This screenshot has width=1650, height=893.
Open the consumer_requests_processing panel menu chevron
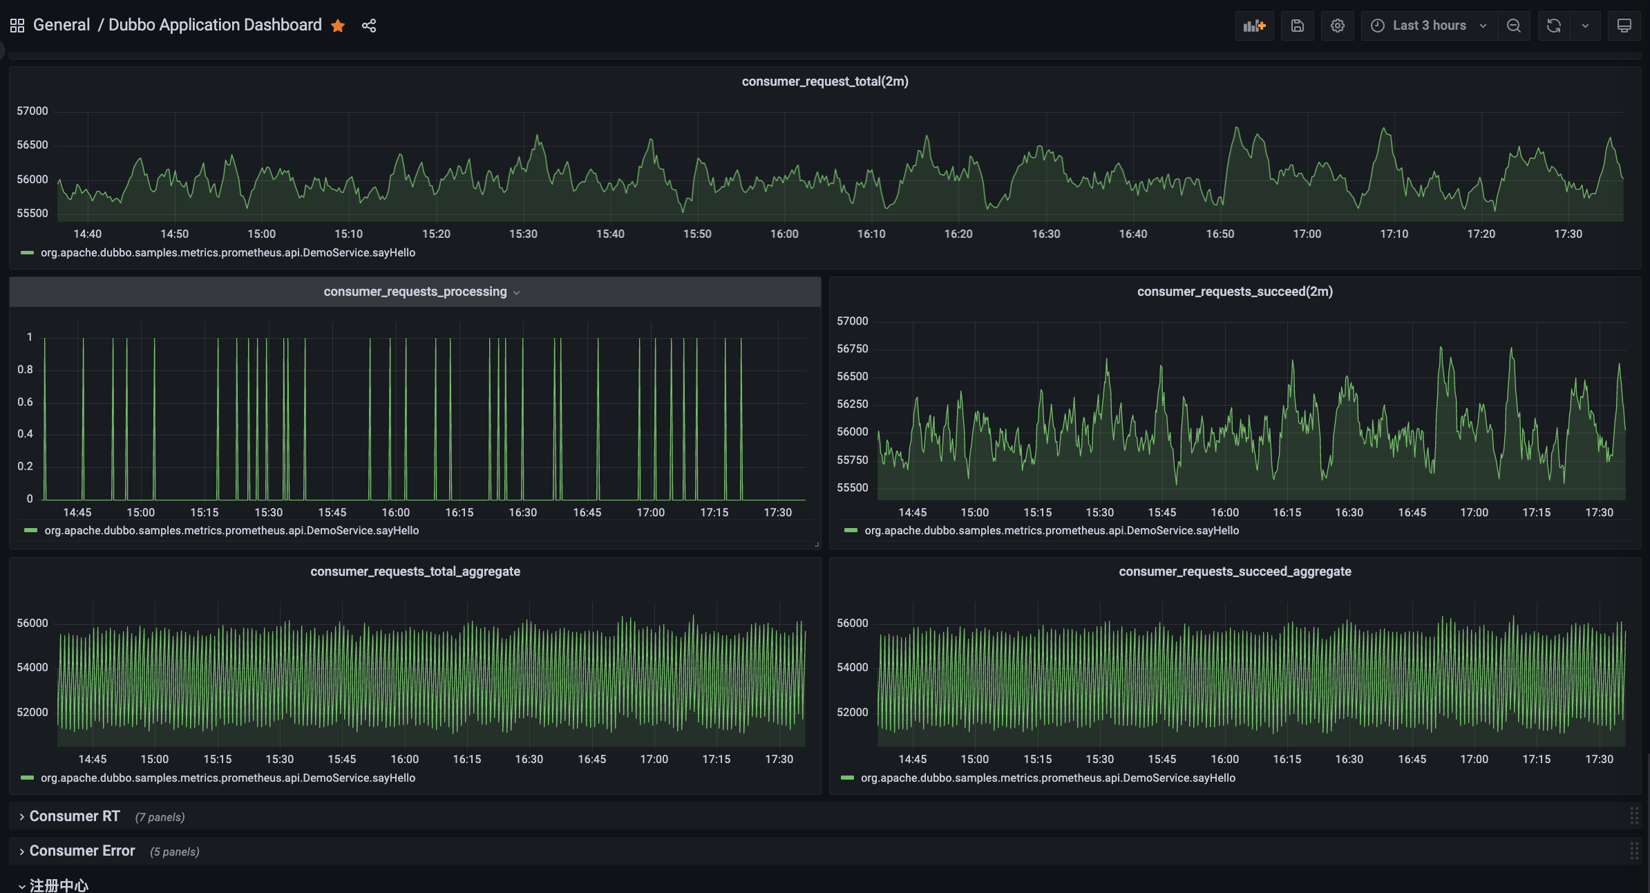coord(517,292)
